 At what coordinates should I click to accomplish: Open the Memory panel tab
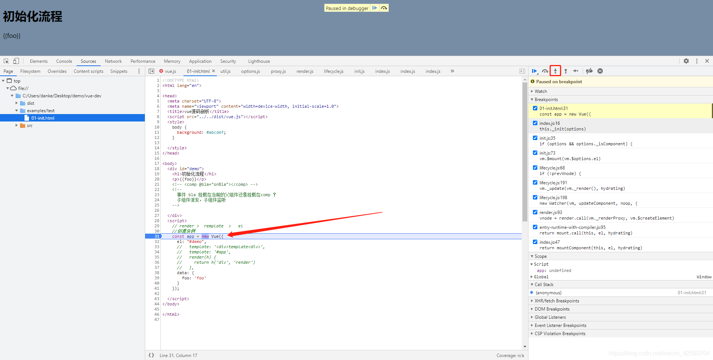[x=172, y=61]
